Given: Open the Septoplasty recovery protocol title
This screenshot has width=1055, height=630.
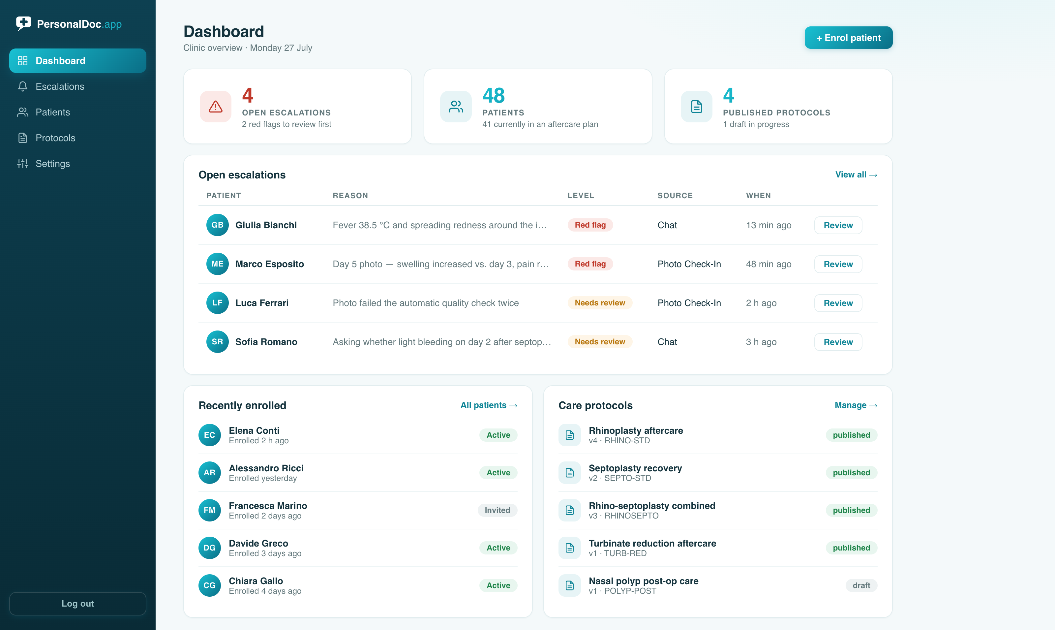Looking at the screenshot, I should [x=635, y=468].
